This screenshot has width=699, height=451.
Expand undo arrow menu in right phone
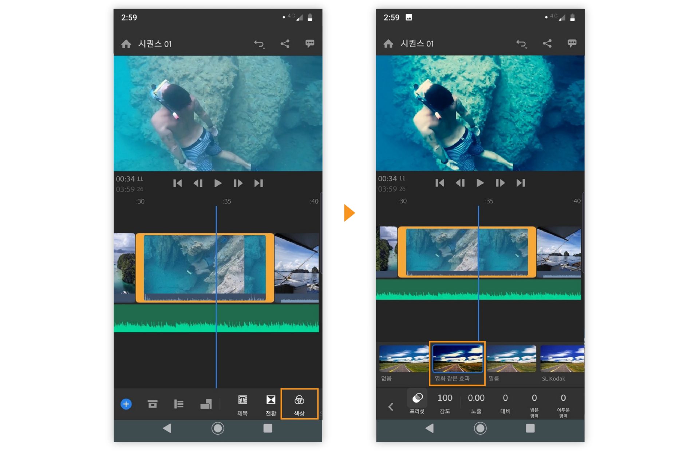pyautogui.click(x=521, y=44)
